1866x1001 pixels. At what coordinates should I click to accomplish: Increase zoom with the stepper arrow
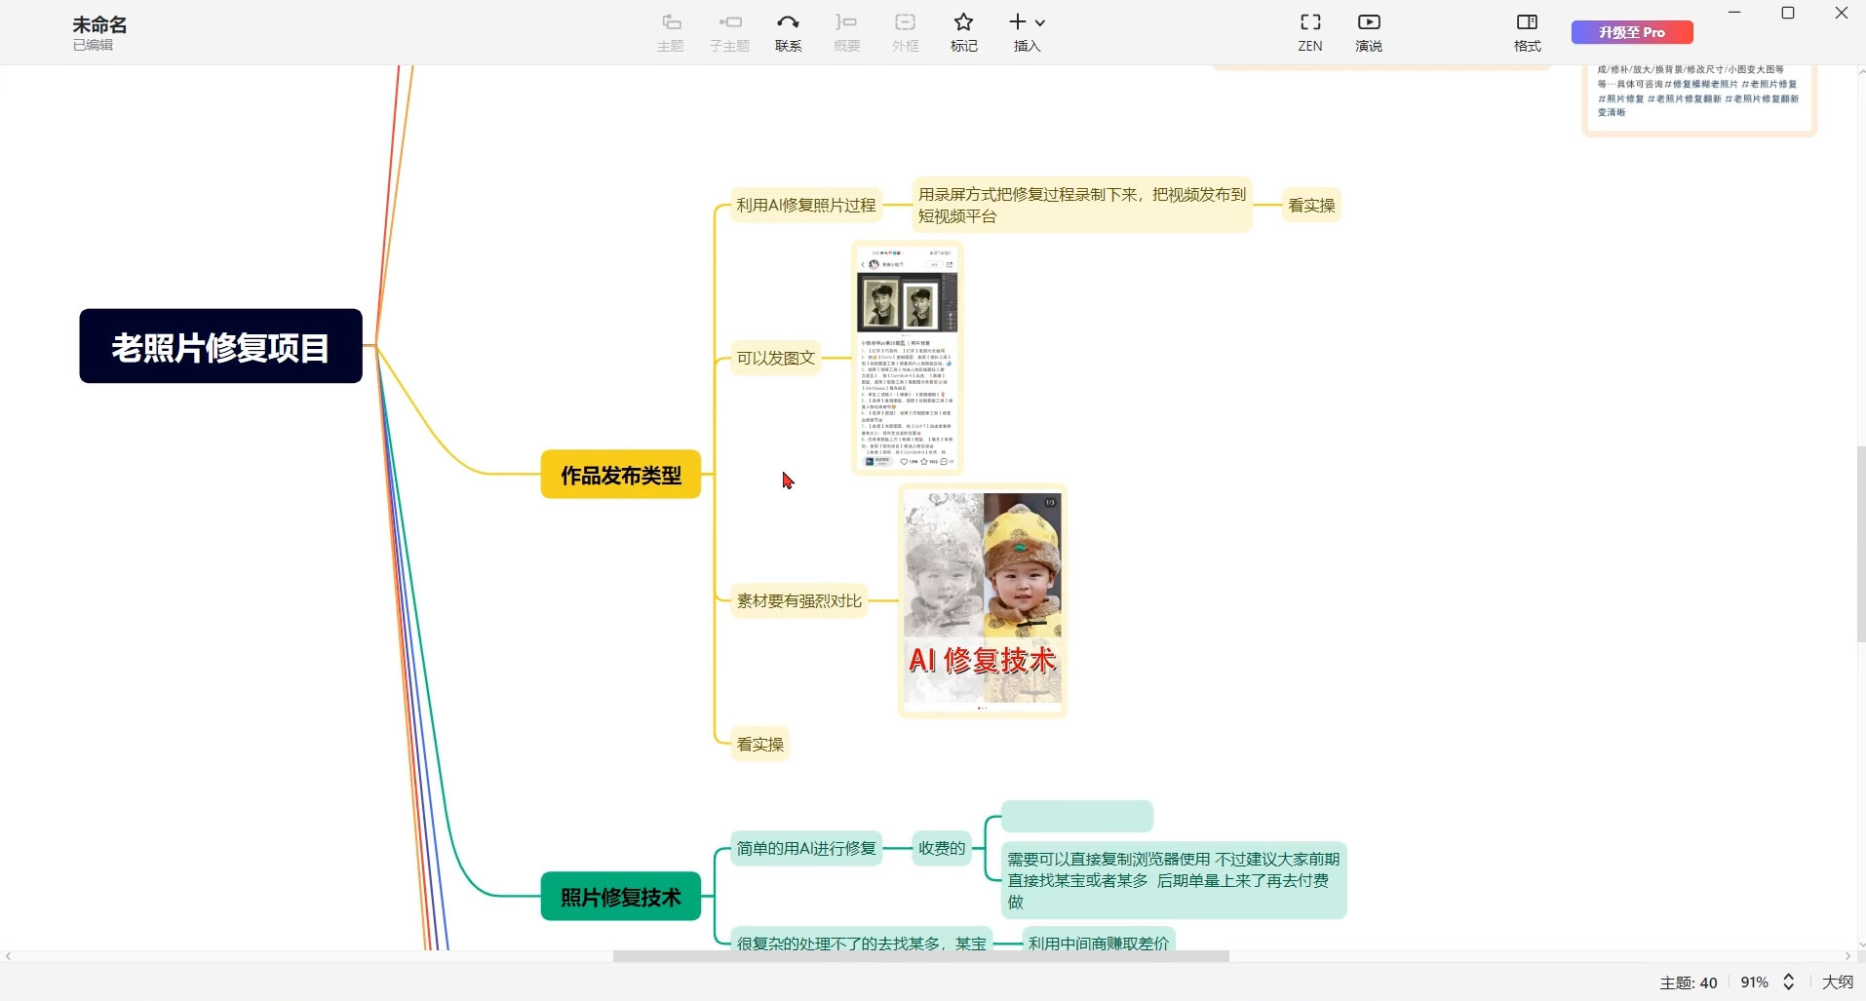(x=1789, y=977)
